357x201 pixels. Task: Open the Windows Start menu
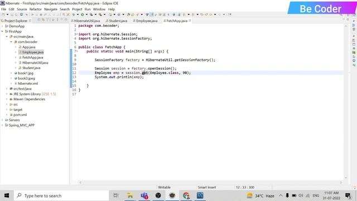[7, 195]
